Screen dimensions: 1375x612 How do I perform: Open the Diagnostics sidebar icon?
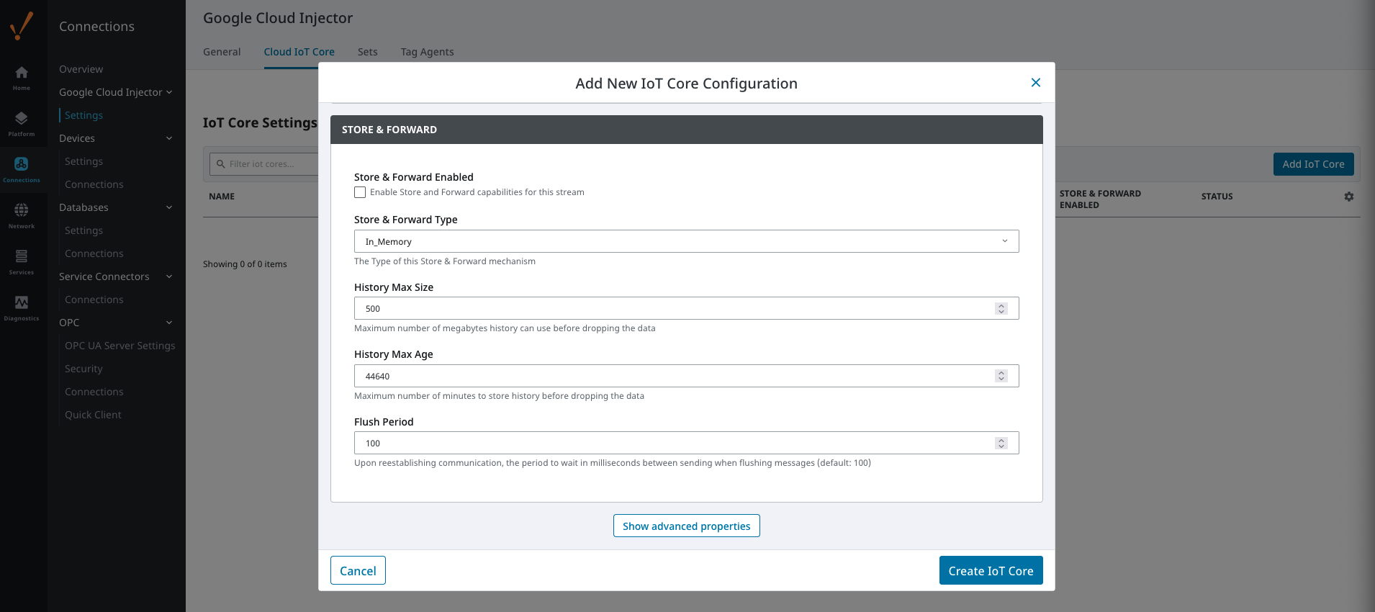tap(22, 307)
